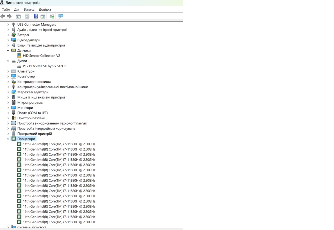The image size is (334, 230).
Task: Click the monitor icon beside Комп'ютер
Action: (x=14, y=76)
